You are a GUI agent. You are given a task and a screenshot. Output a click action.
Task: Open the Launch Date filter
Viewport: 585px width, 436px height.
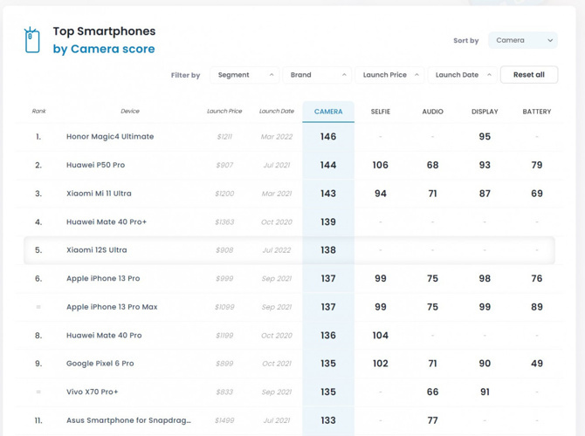pos(462,75)
